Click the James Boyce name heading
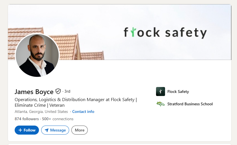 coord(34,92)
